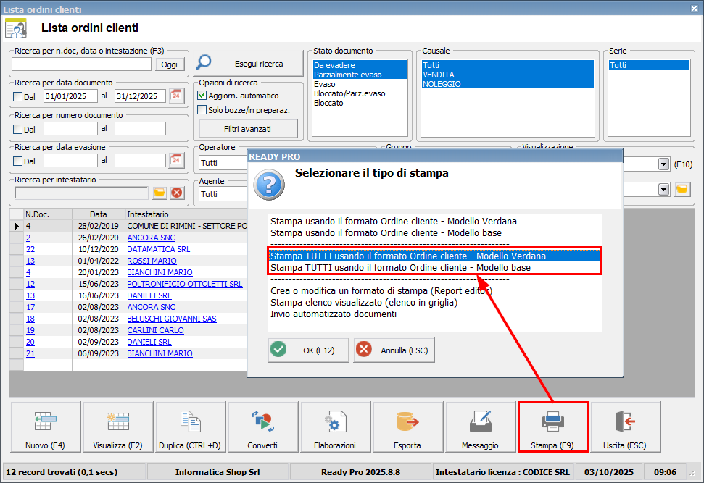704x483 pixels.
Task: Click the start date field 01/01/2025
Action: [70, 96]
